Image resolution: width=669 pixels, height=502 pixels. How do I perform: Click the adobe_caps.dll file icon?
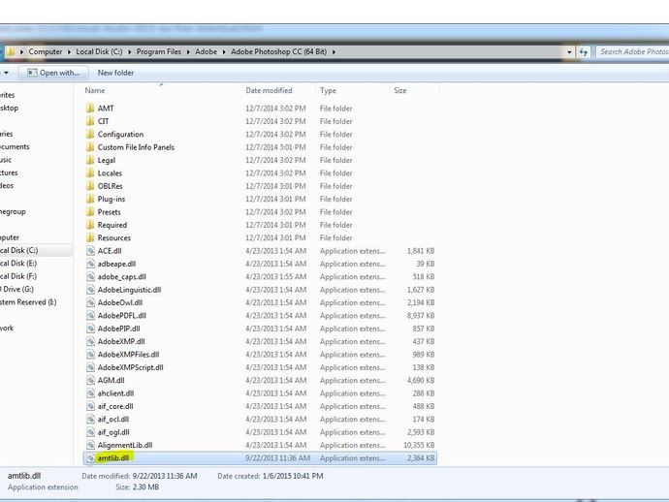(90, 276)
